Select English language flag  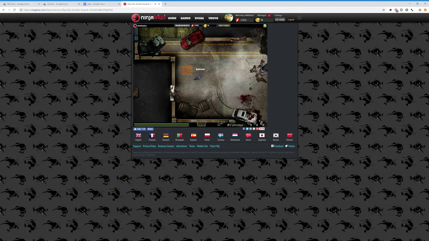[x=138, y=135]
